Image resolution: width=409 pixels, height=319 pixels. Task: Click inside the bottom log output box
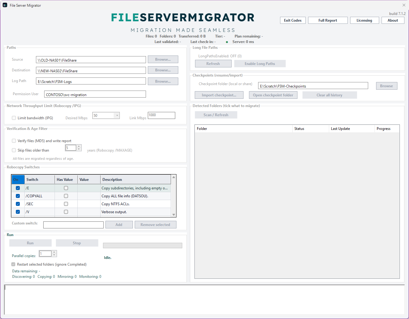(204, 299)
